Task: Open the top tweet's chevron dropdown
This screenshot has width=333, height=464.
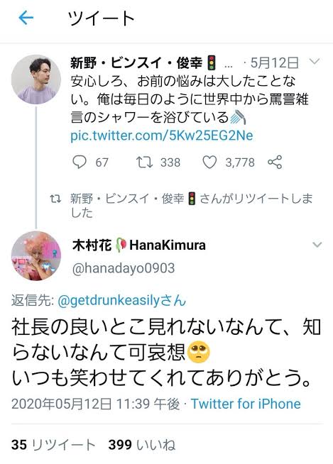Action: [x=315, y=62]
